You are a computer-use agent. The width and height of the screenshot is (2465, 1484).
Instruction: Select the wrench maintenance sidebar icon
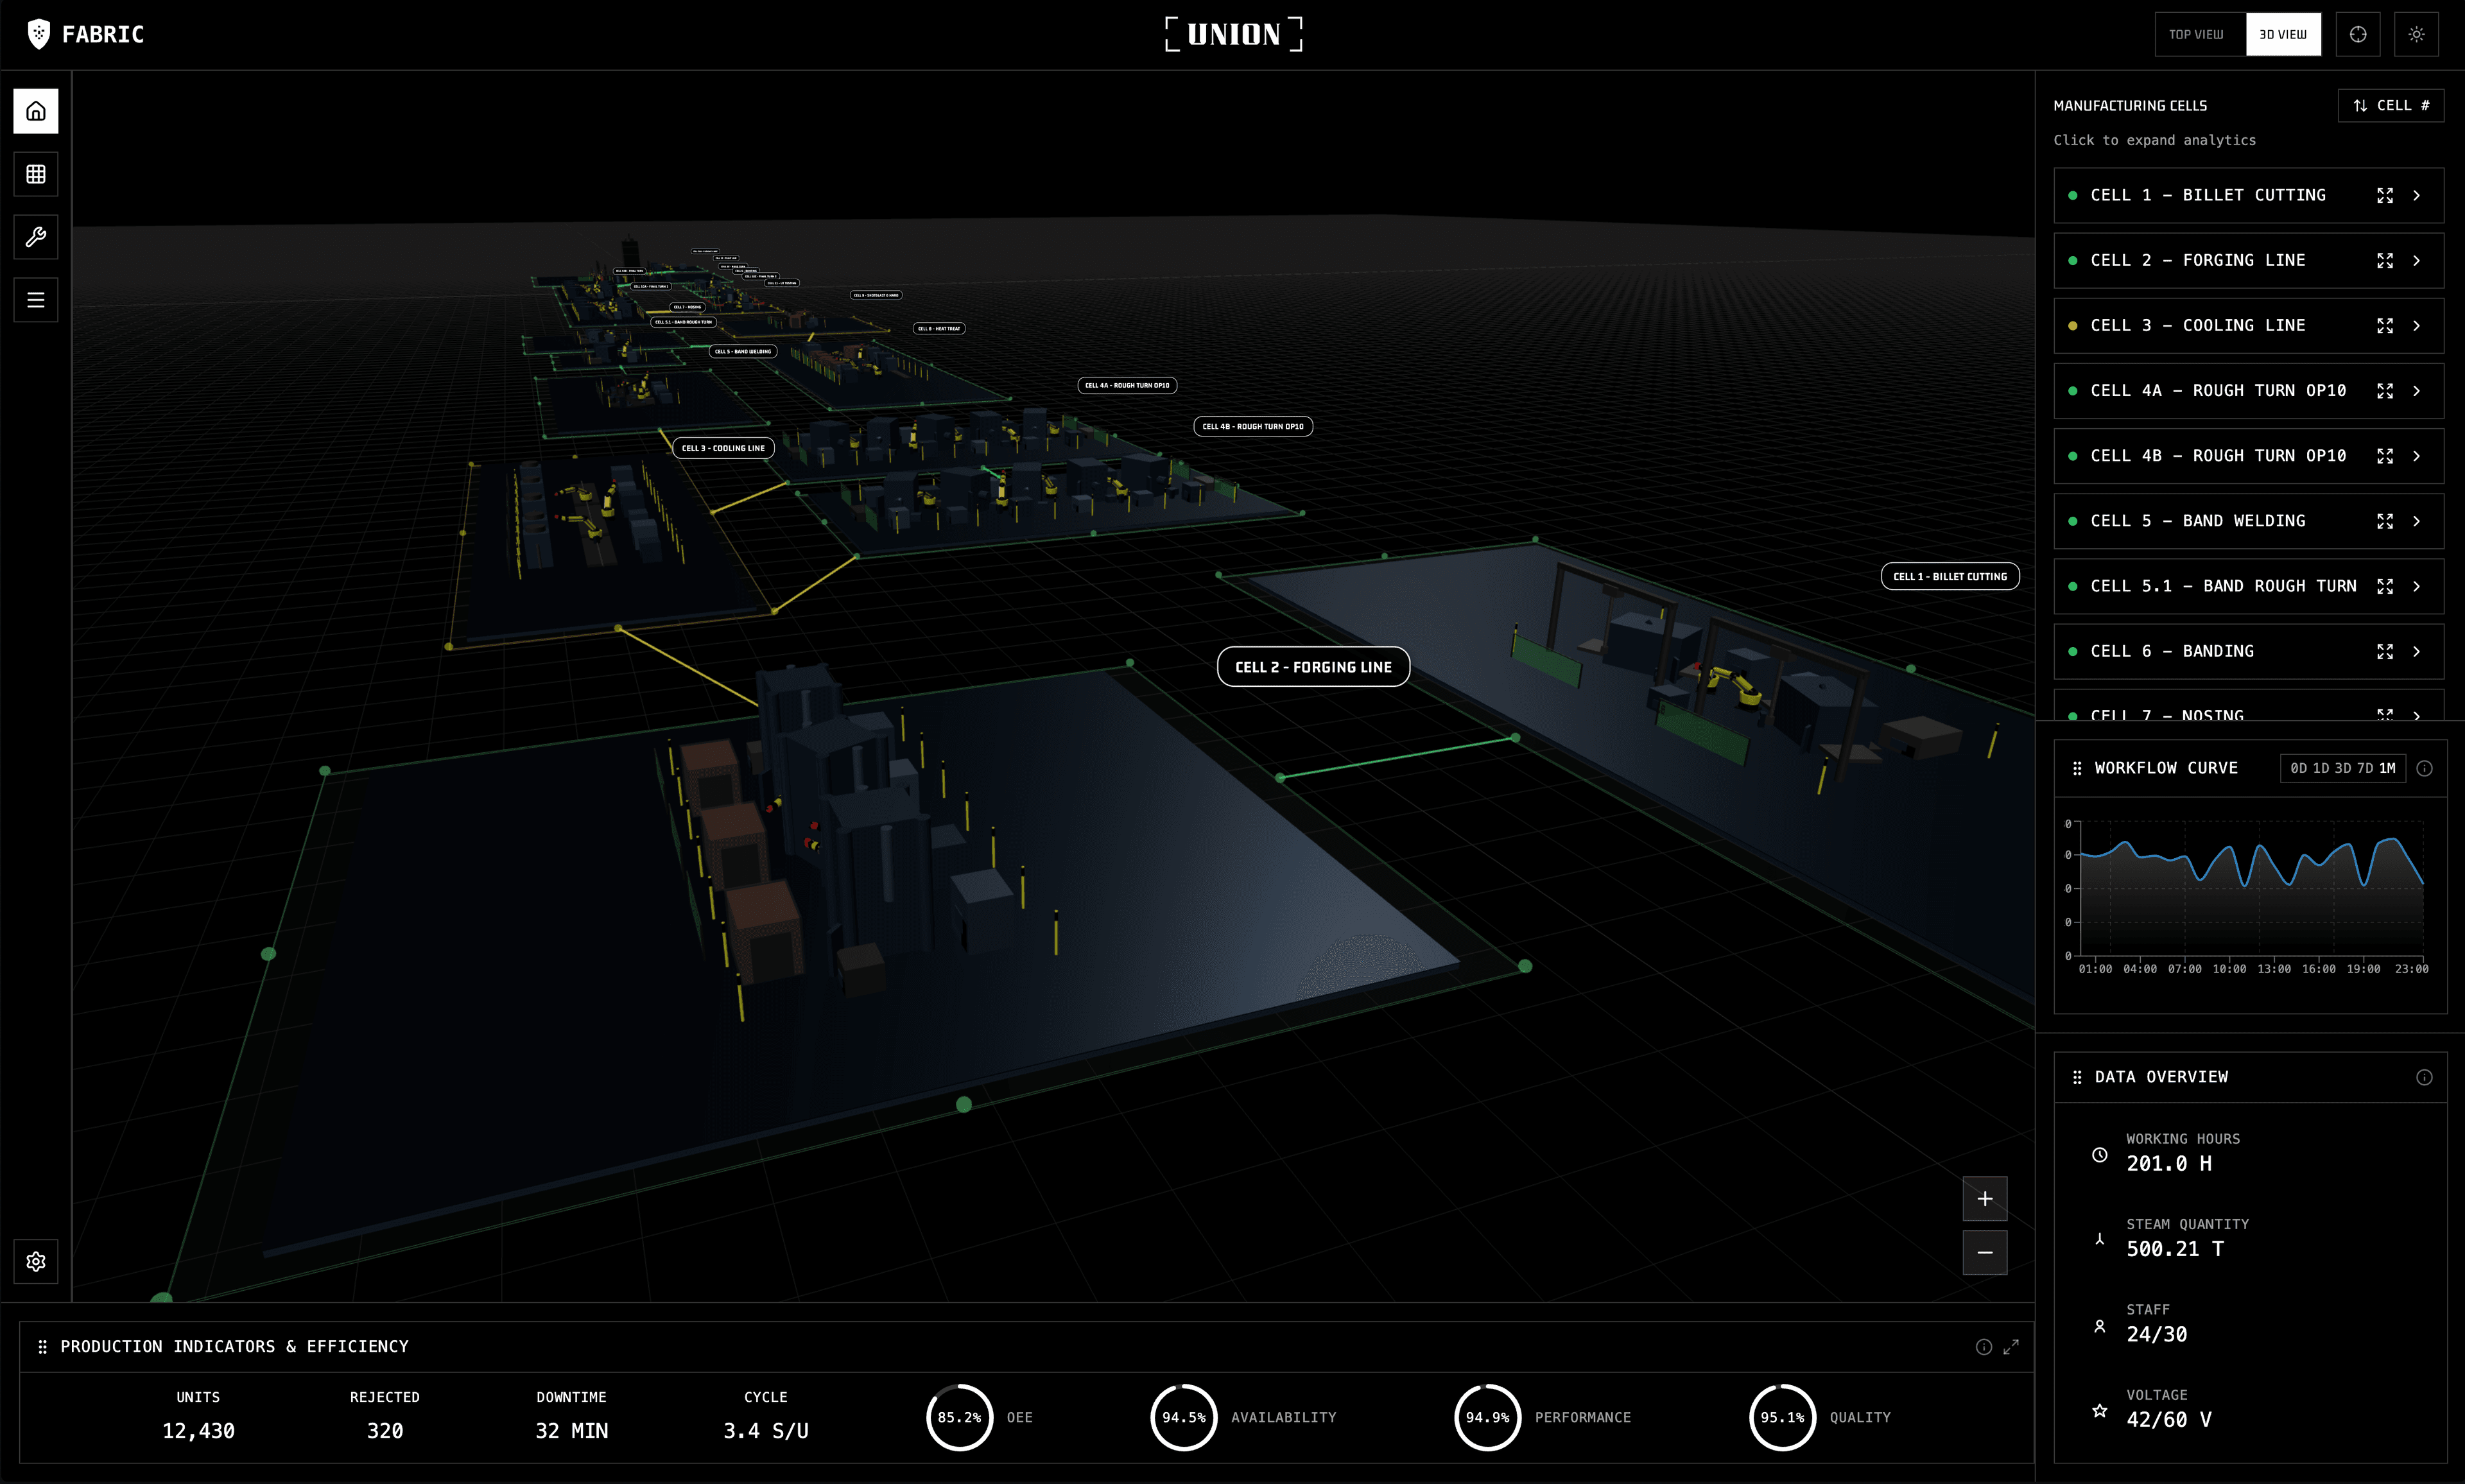(36, 237)
